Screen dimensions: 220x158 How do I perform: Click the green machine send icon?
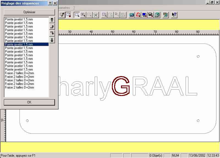(x=157, y=15)
